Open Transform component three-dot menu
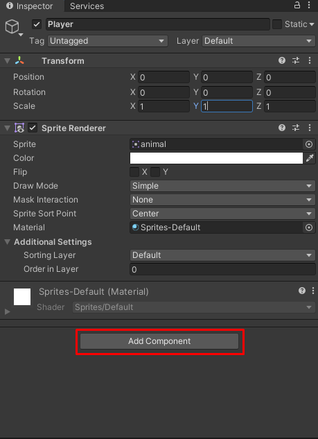318x439 pixels. (309, 60)
